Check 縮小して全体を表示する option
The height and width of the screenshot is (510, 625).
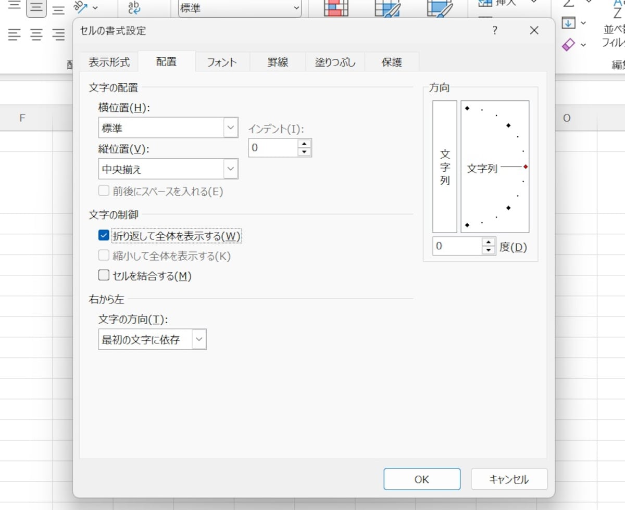click(104, 256)
